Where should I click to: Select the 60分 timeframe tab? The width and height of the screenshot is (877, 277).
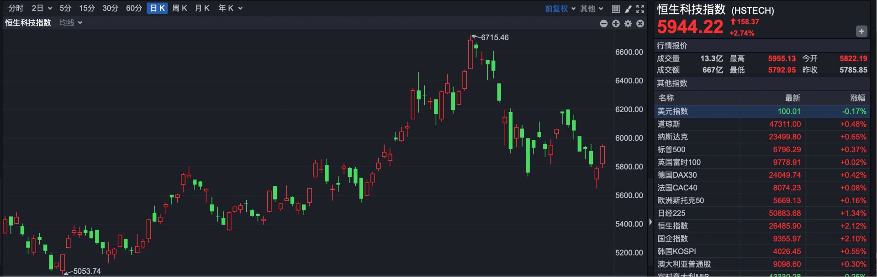click(134, 8)
